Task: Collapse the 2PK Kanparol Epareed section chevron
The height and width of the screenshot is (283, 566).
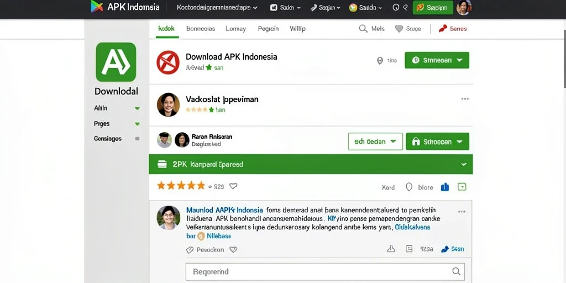Action: click(464, 165)
